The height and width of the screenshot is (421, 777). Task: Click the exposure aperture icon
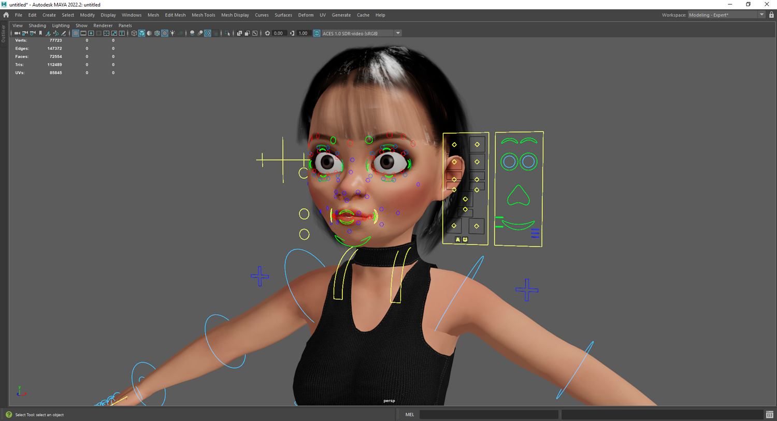point(268,33)
